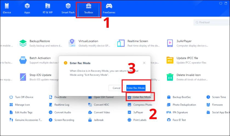Click the Deactivate tool label

[x=60, y=97]
